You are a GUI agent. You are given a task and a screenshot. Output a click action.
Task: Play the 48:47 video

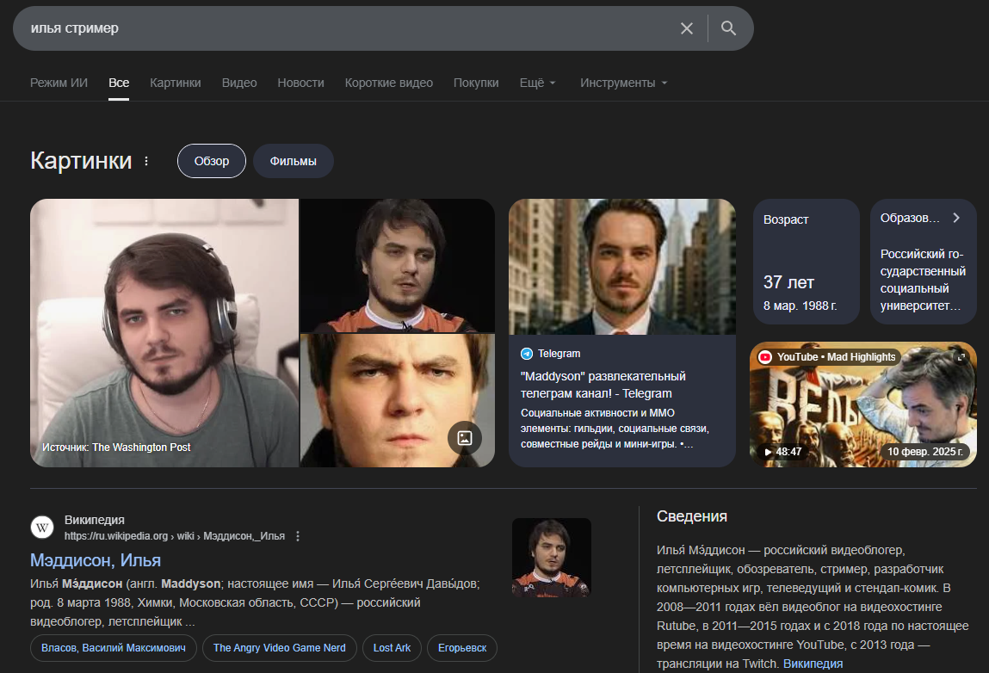coord(782,452)
